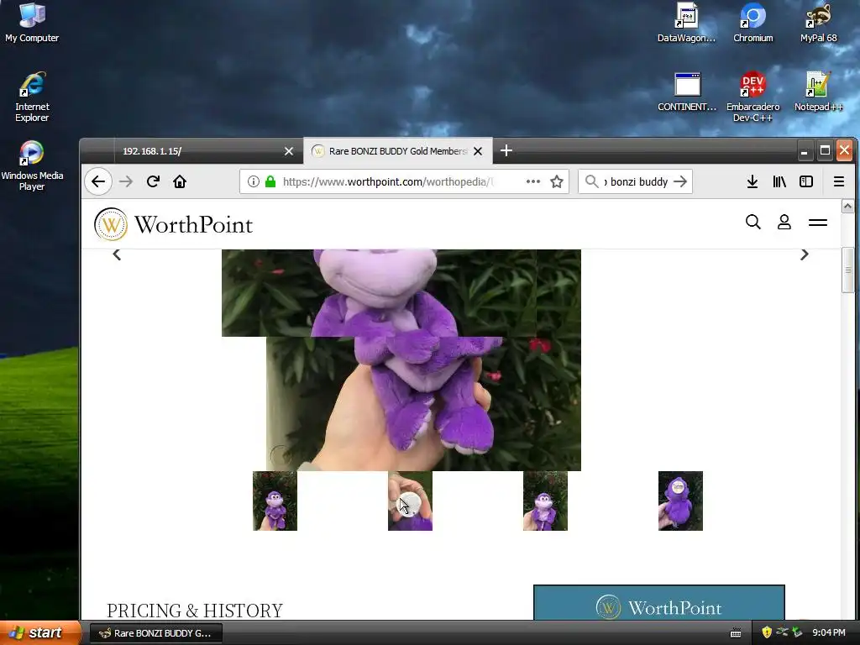Open WorthPoint site navigation menu
Viewport: 860px width, 645px height.
[x=818, y=222]
